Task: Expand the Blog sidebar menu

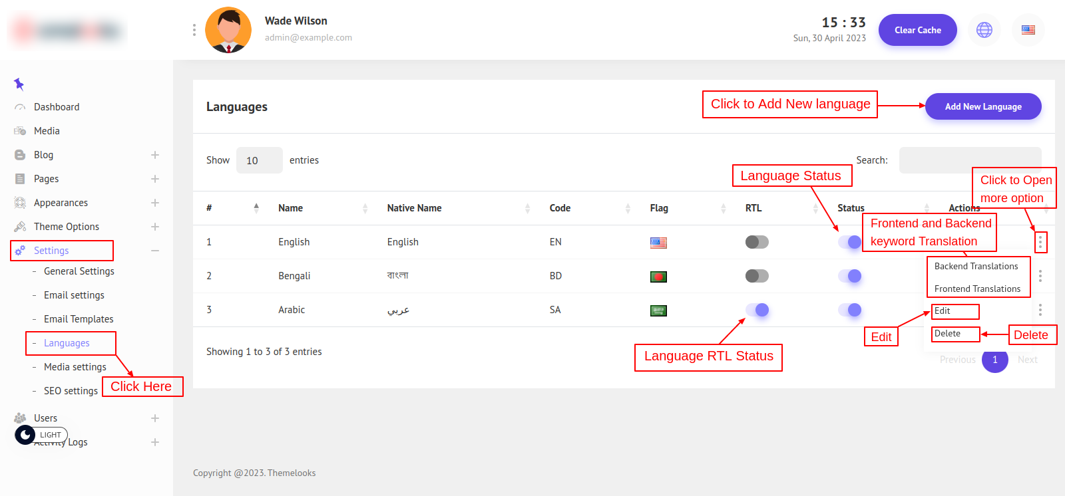Action: coord(154,155)
